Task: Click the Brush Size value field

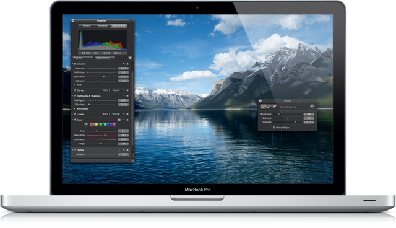Action: point(309,114)
